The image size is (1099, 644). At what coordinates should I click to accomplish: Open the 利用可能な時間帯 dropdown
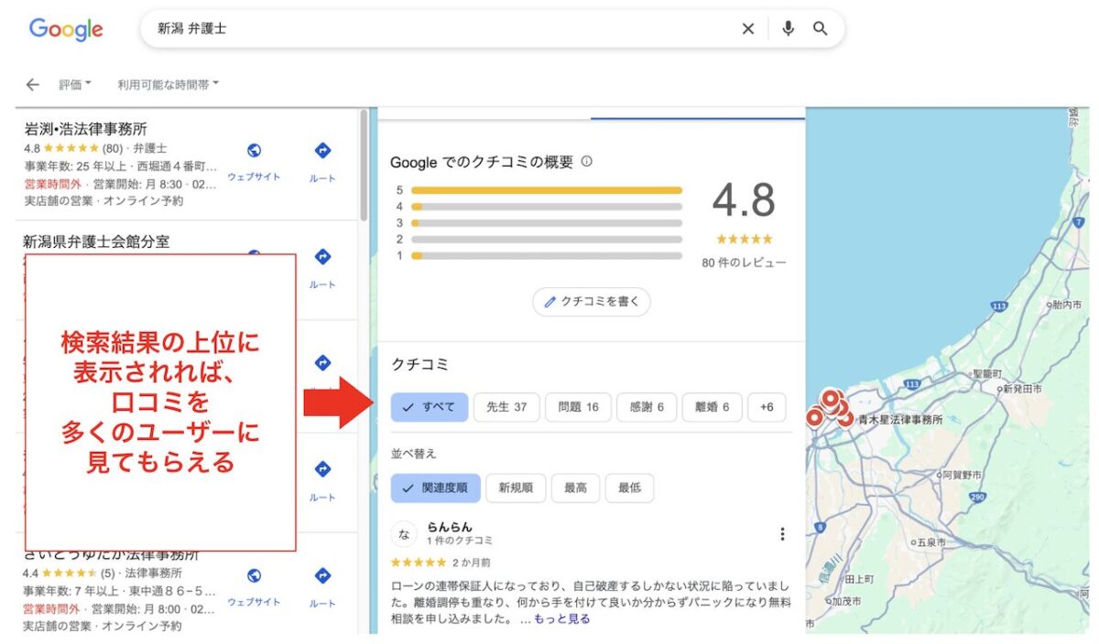168,85
